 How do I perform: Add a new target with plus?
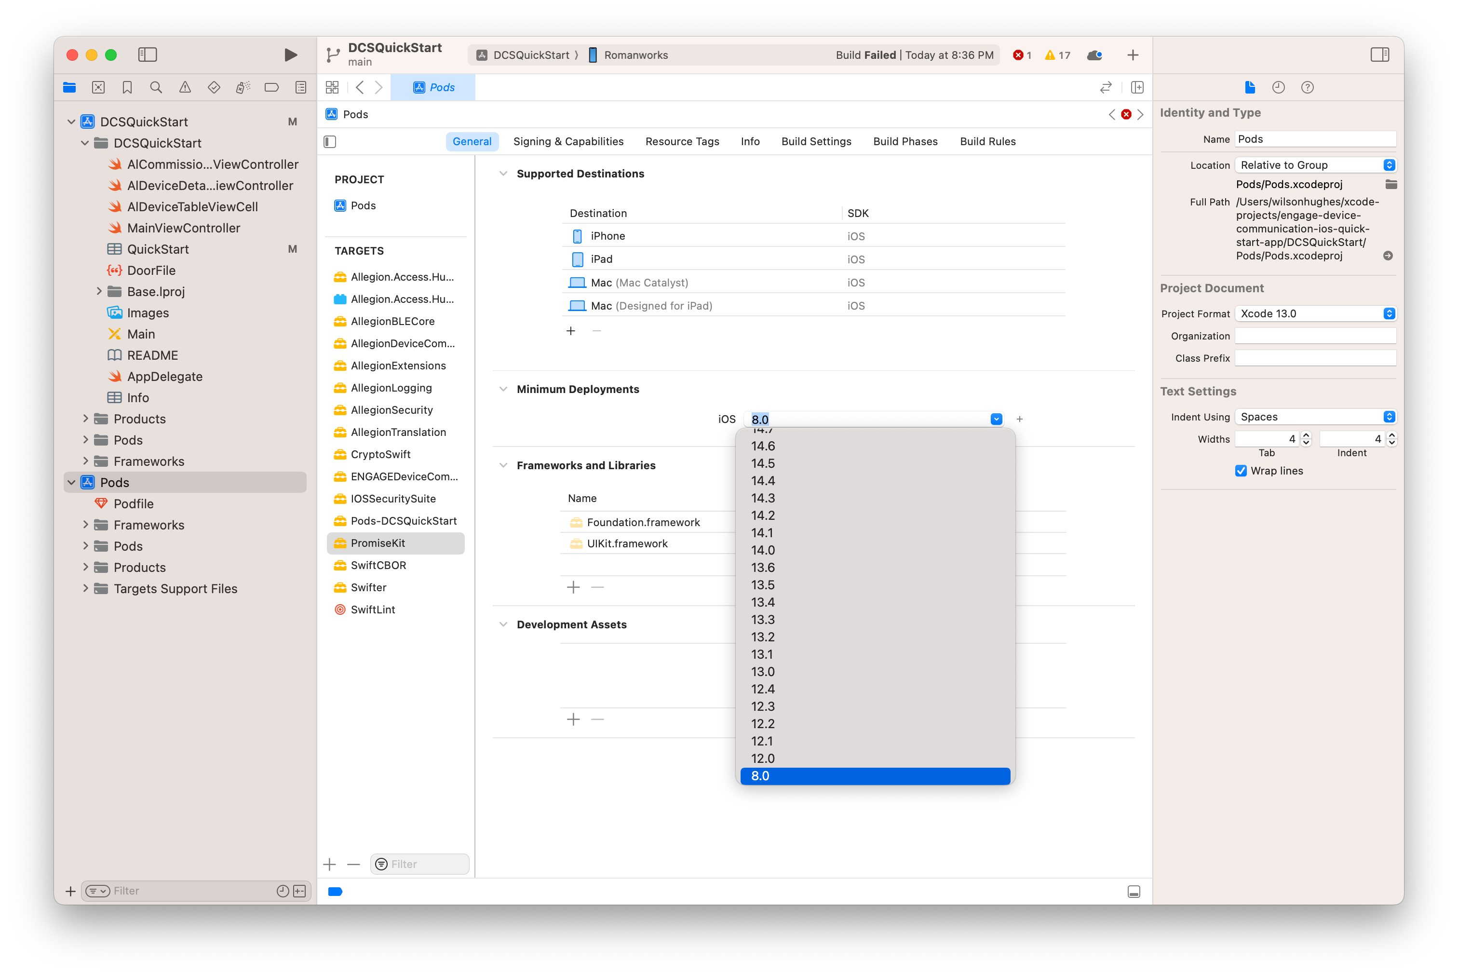[330, 864]
